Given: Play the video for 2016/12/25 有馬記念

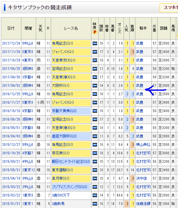Looking at the screenshot, I should (x=95, y=94).
